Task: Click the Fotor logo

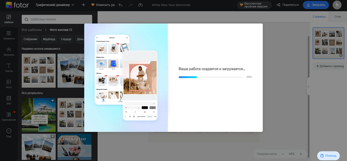Action: point(17,5)
